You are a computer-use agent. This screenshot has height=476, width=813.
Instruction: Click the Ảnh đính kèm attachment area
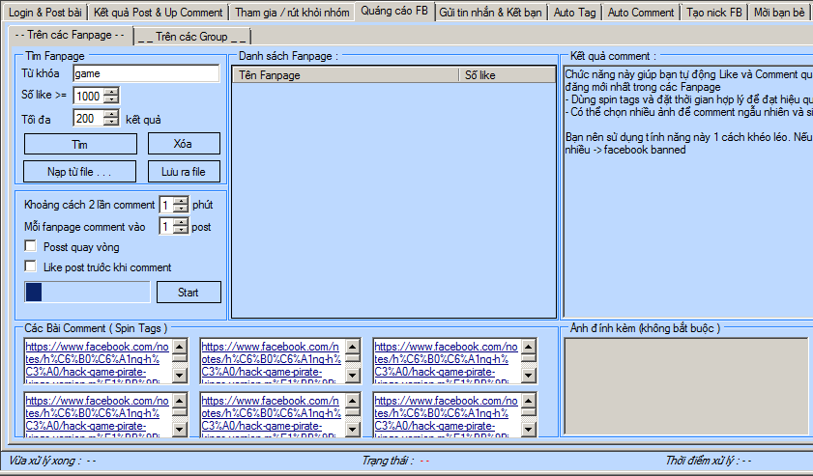pyautogui.click(x=686, y=386)
